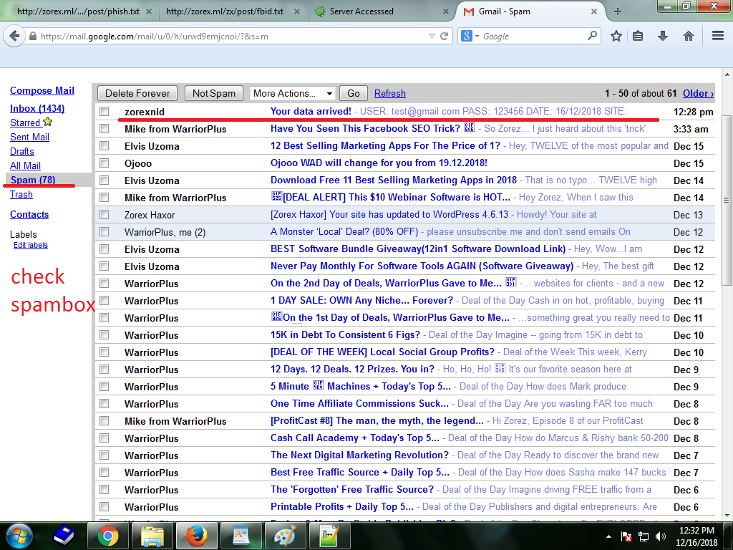The image size is (733, 550).
Task: Check the zorexnid message checkbox
Action: (105, 111)
